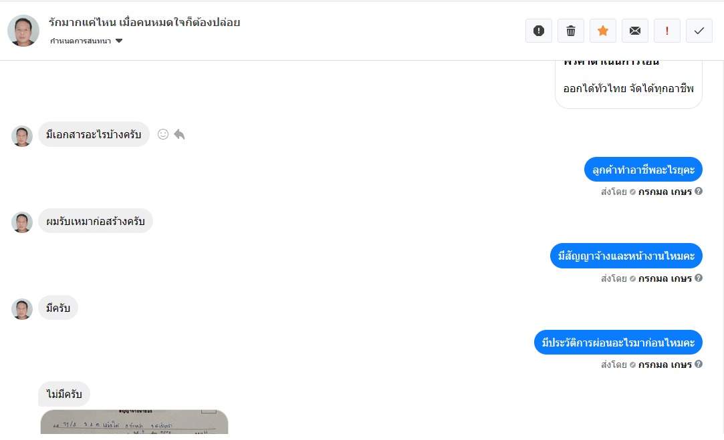
Task: Click the ผมรับเหมาก่อสร้างครับ message bubble
Action: pyautogui.click(x=96, y=221)
